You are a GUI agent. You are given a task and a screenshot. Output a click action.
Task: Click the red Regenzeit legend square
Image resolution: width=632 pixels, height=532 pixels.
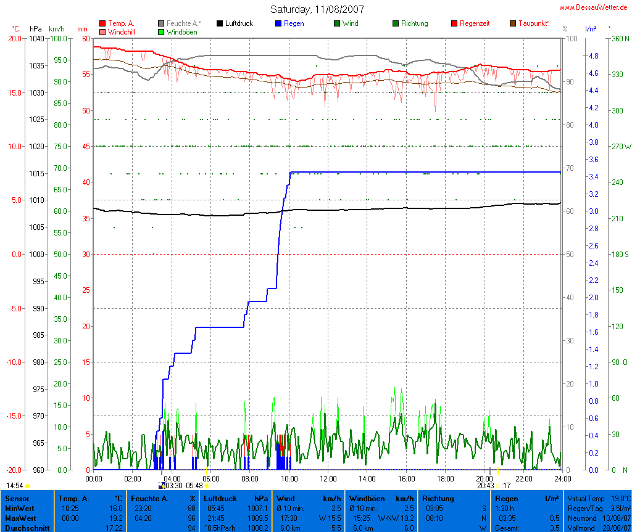(454, 23)
